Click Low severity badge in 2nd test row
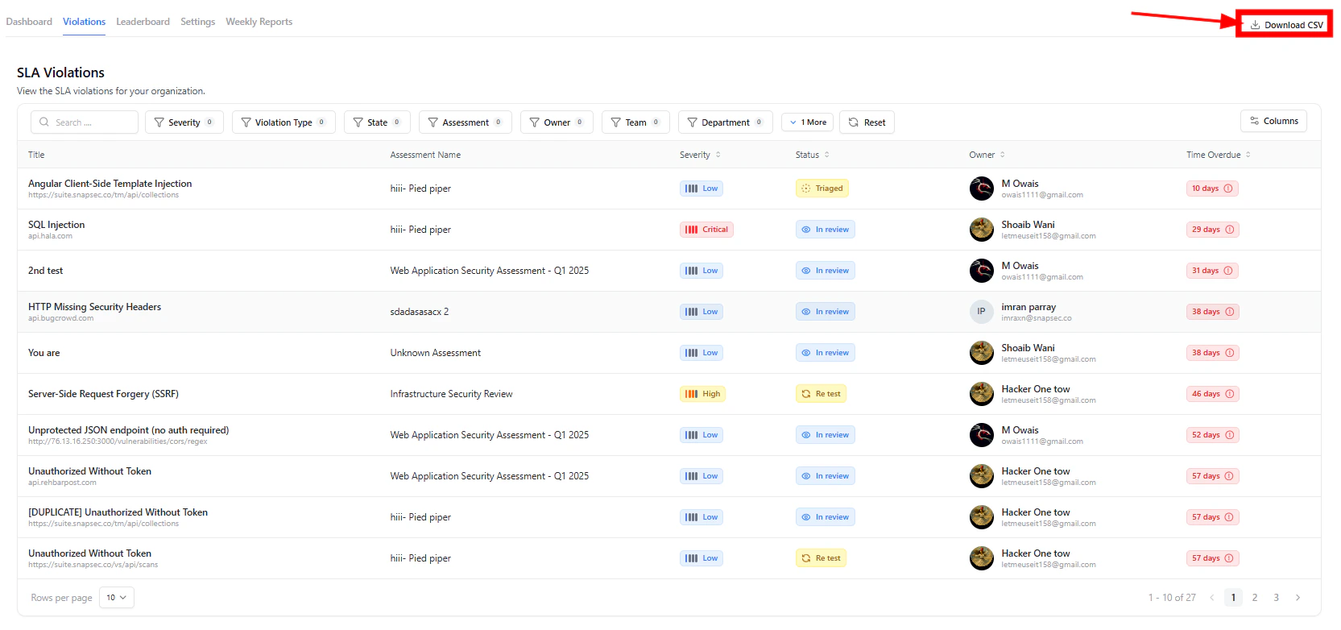This screenshot has width=1341, height=630. [701, 271]
